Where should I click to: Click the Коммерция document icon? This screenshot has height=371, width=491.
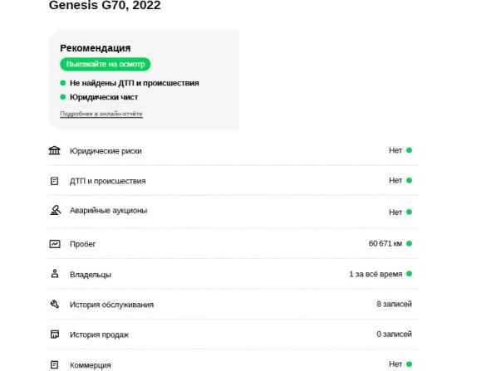pyautogui.click(x=55, y=364)
